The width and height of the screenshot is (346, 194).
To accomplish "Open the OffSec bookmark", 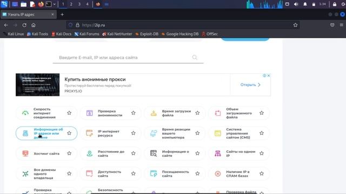I will 210,34.
